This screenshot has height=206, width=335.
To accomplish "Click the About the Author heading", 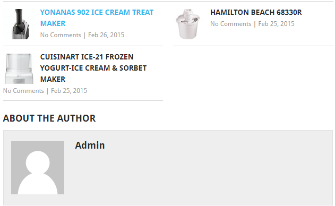I will click(x=49, y=118).
